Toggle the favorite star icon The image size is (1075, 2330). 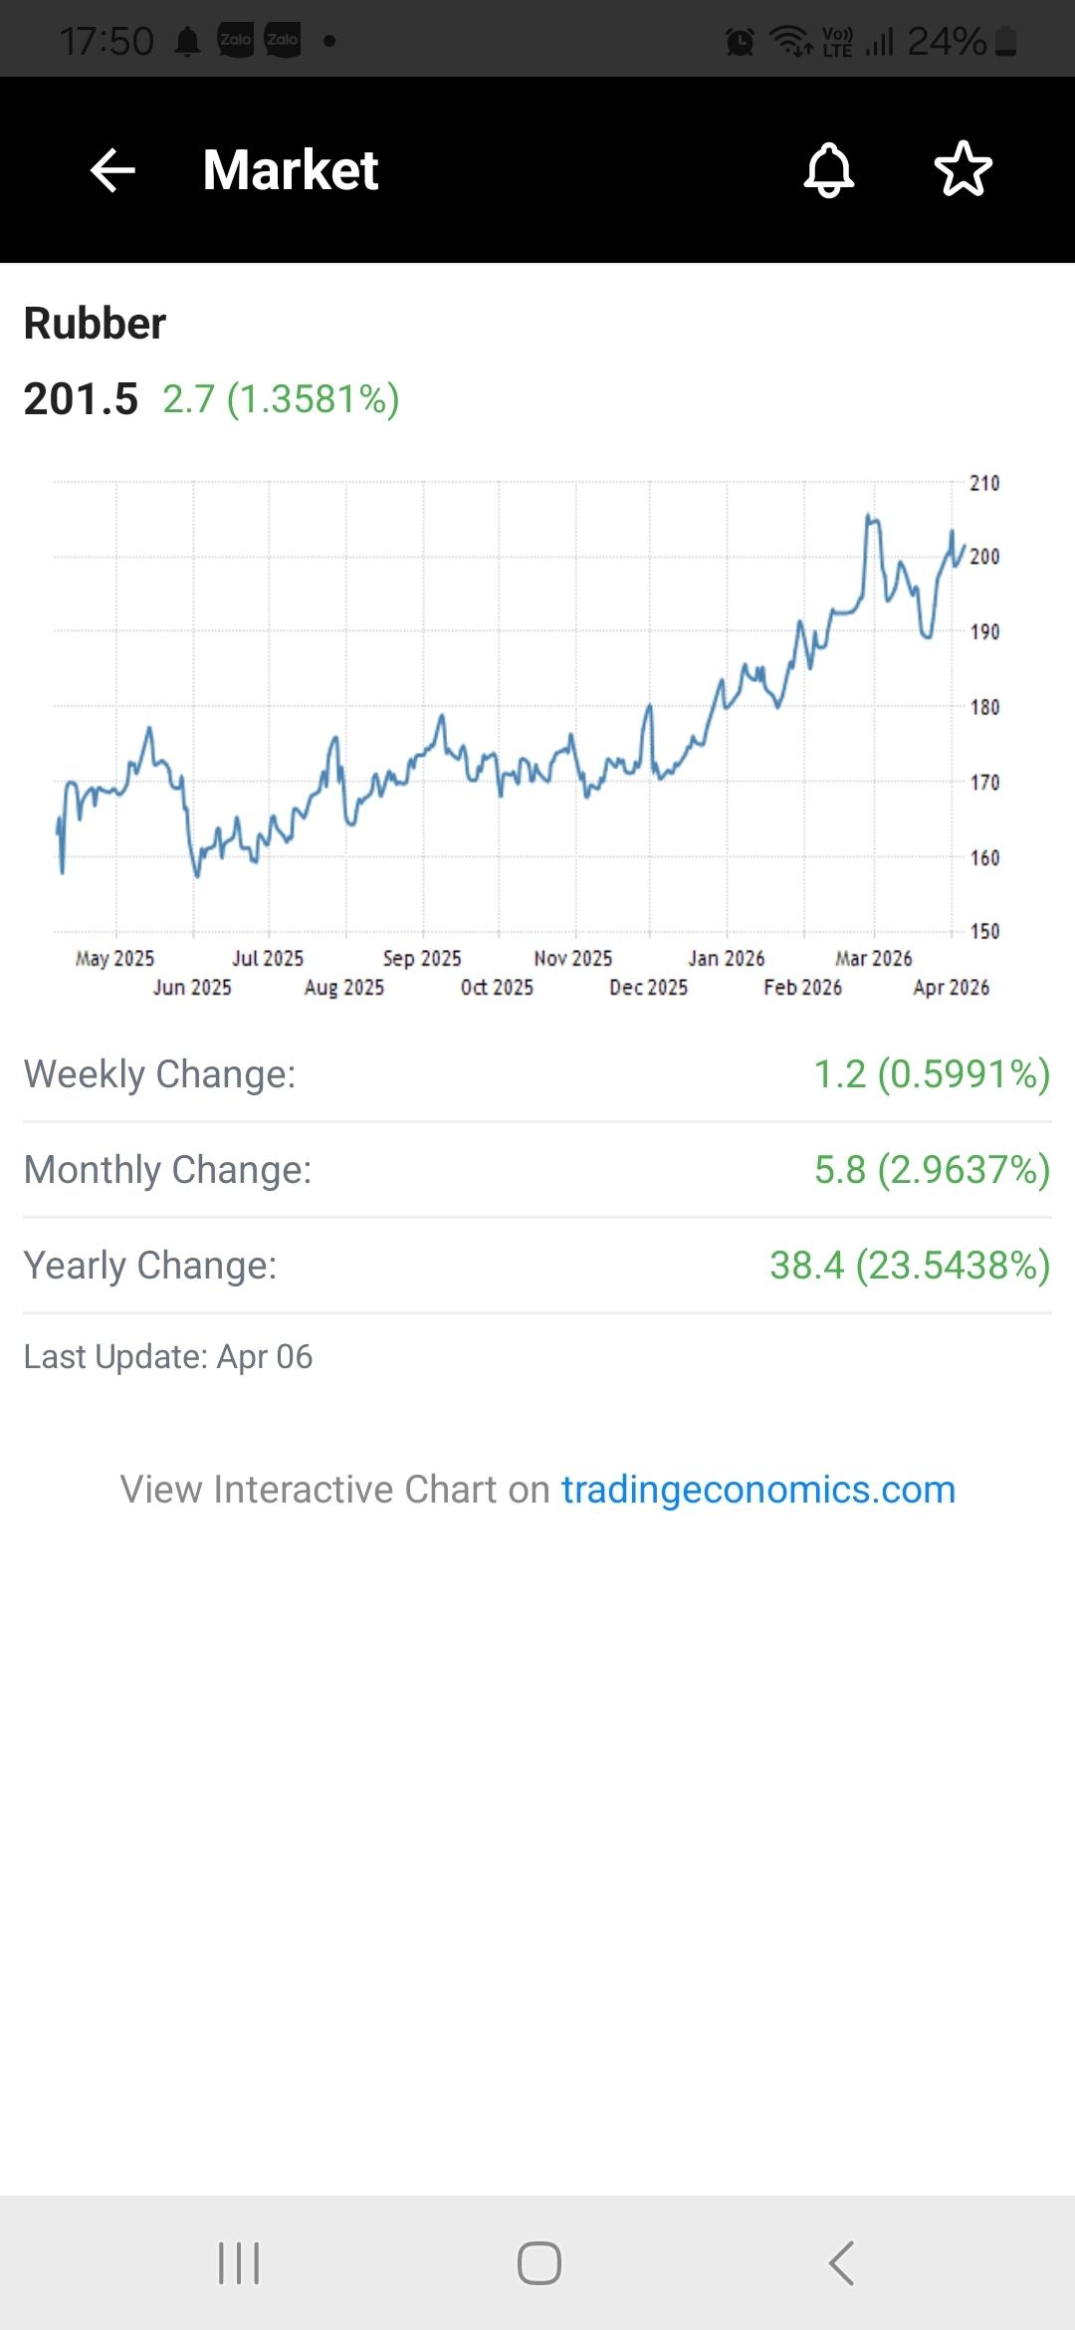pos(964,170)
